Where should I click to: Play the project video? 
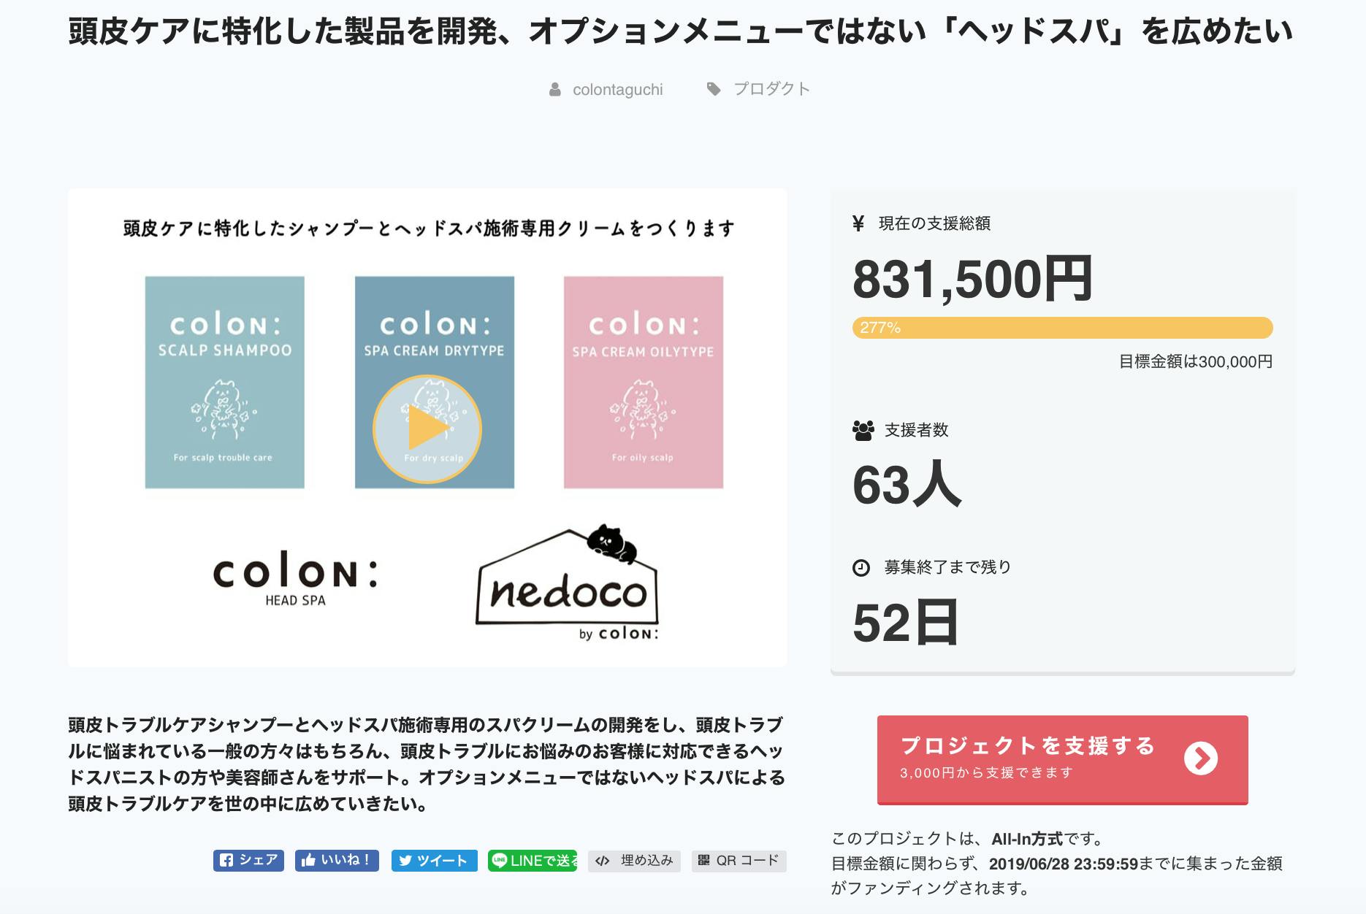(427, 429)
